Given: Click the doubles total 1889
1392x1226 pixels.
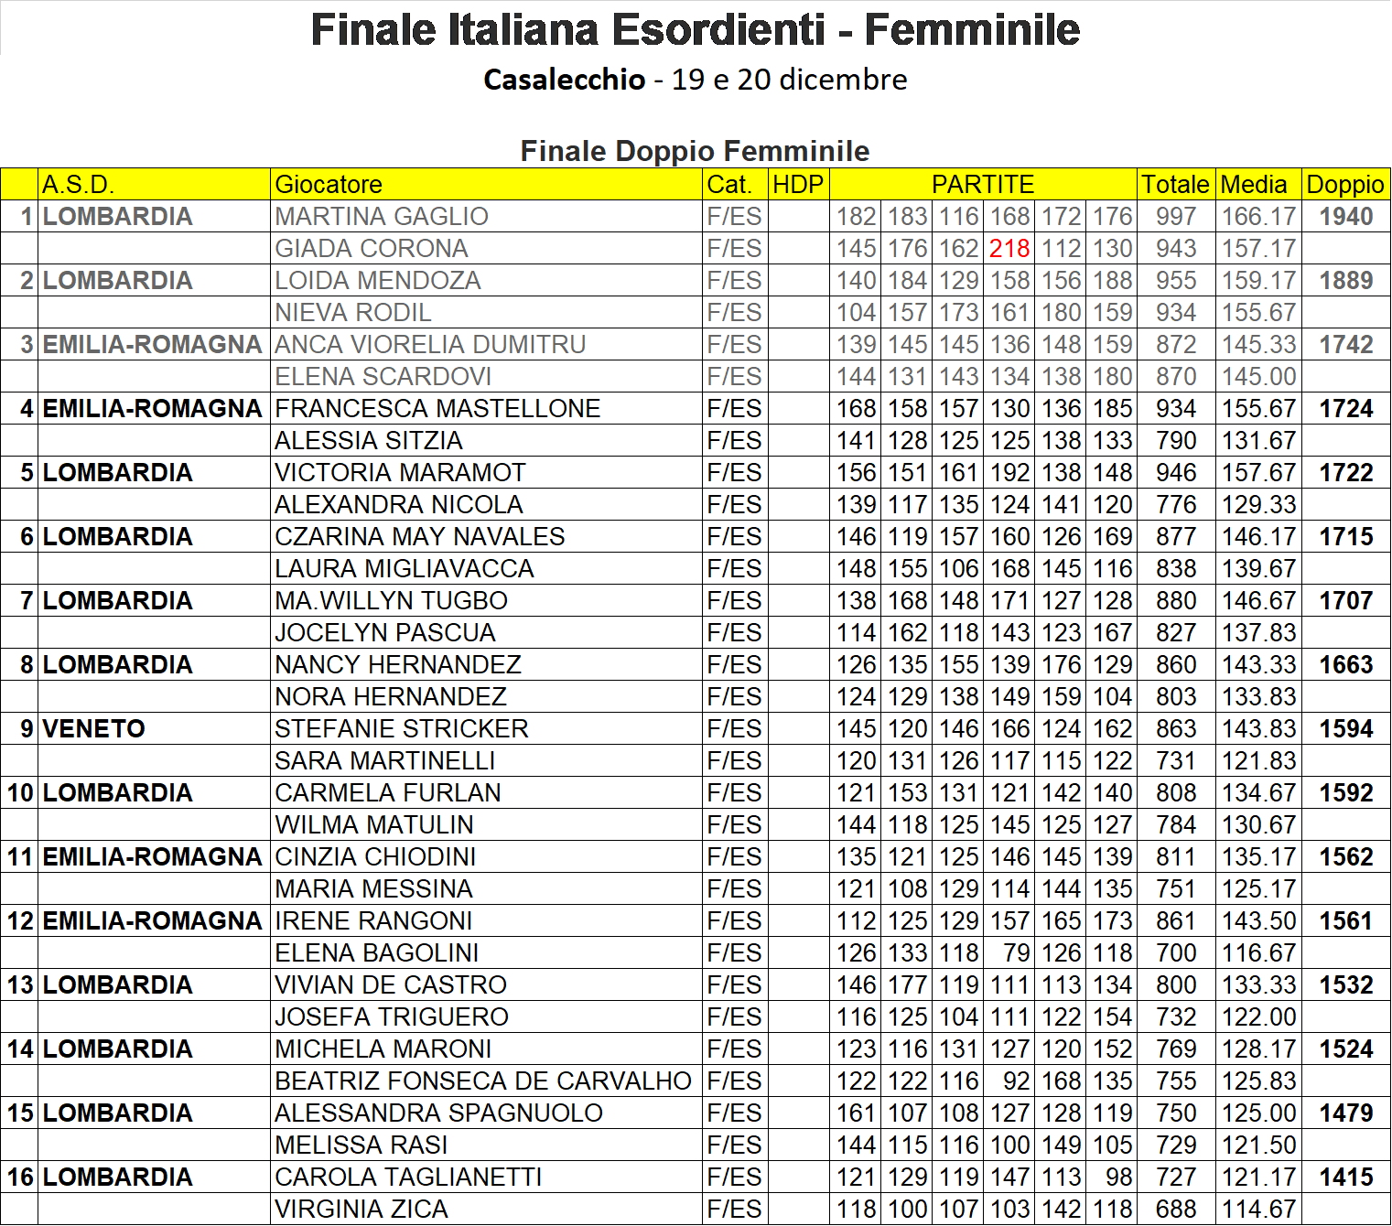Looking at the screenshot, I should pyautogui.click(x=1346, y=281).
